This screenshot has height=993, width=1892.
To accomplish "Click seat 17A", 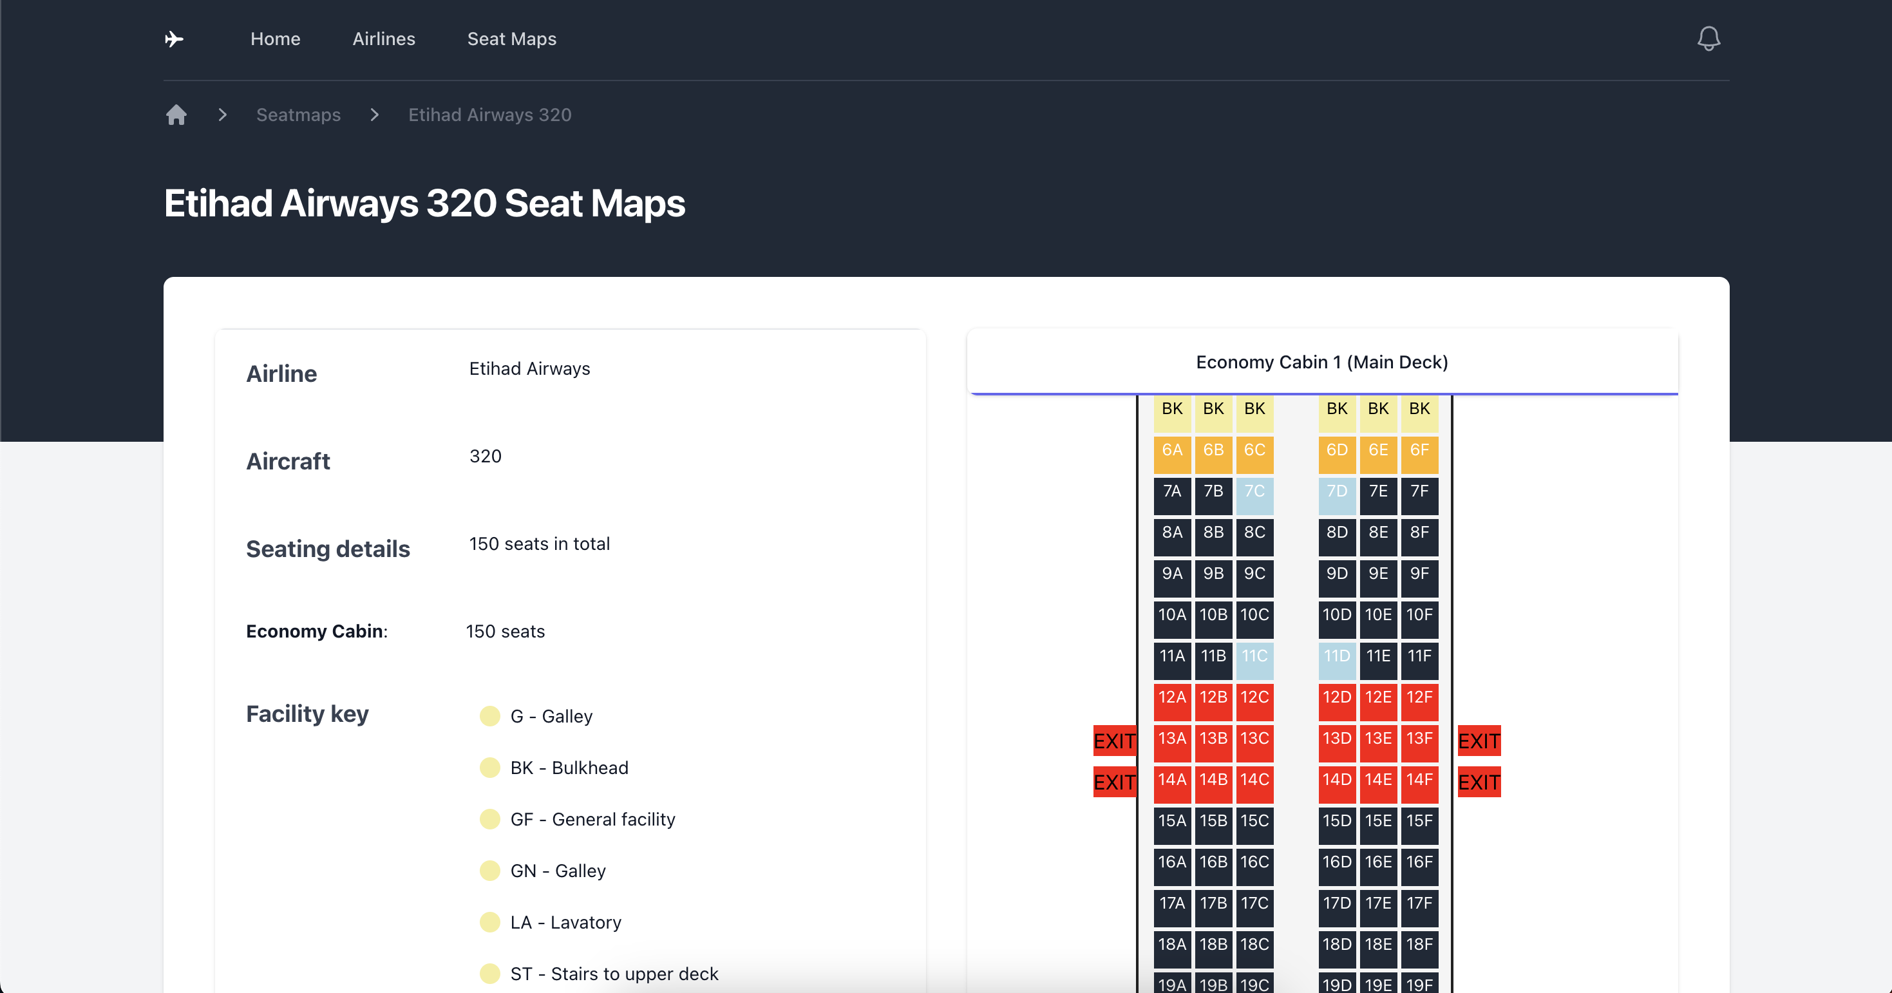I will 1172,907.
